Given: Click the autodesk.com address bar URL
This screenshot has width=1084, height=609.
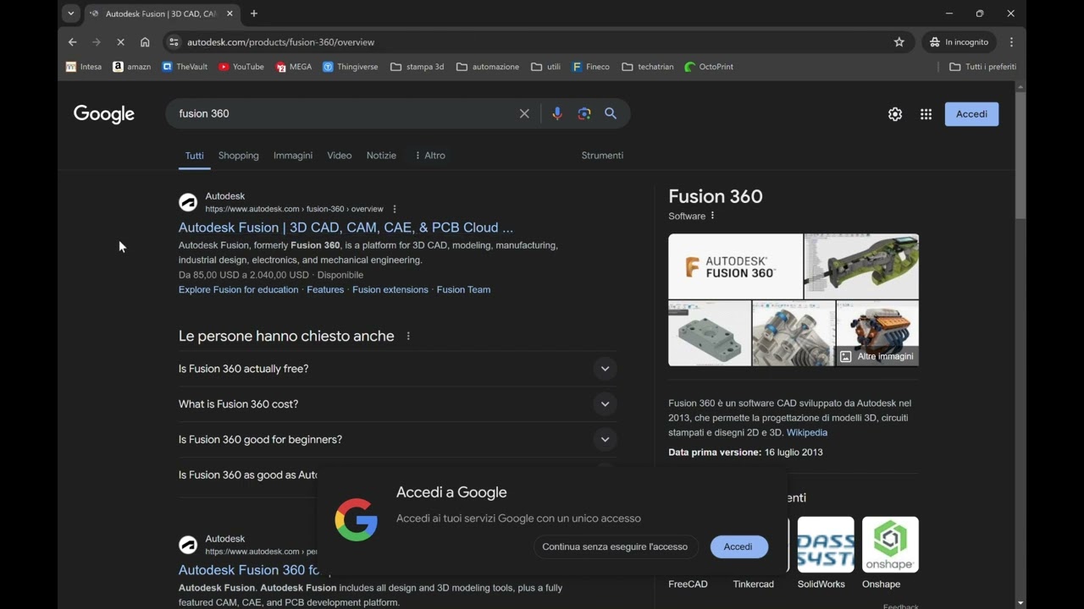Looking at the screenshot, I should [x=280, y=42].
